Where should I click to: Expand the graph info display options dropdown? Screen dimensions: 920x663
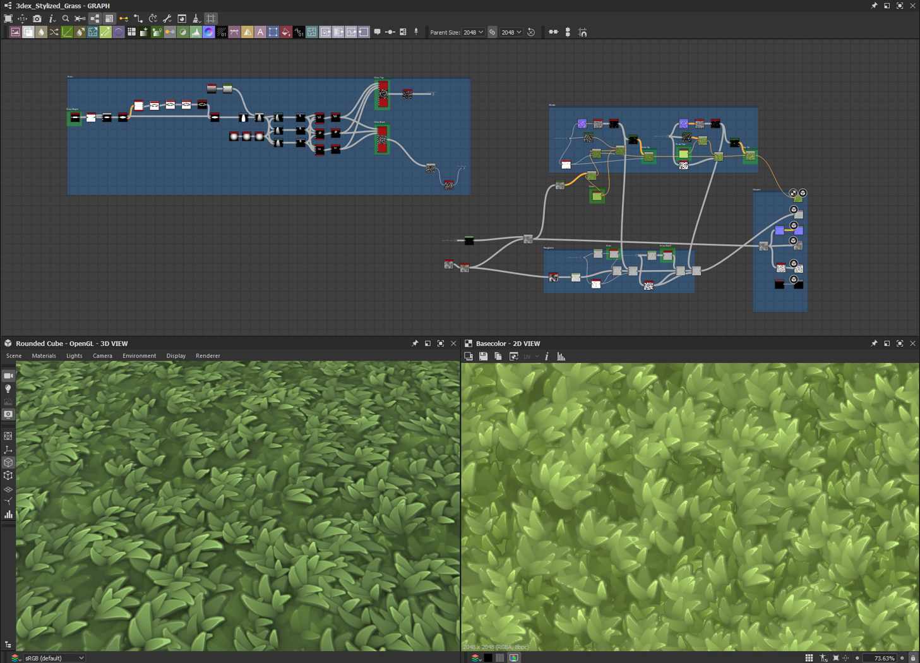(x=52, y=19)
